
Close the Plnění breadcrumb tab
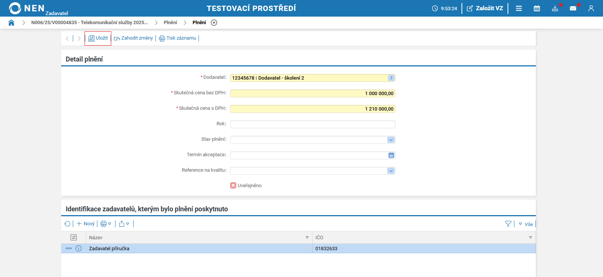click(x=214, y=23)
